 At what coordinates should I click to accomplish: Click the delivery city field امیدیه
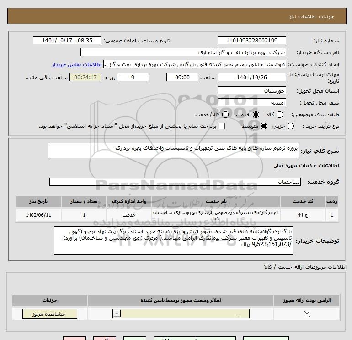tap(251, 102)
